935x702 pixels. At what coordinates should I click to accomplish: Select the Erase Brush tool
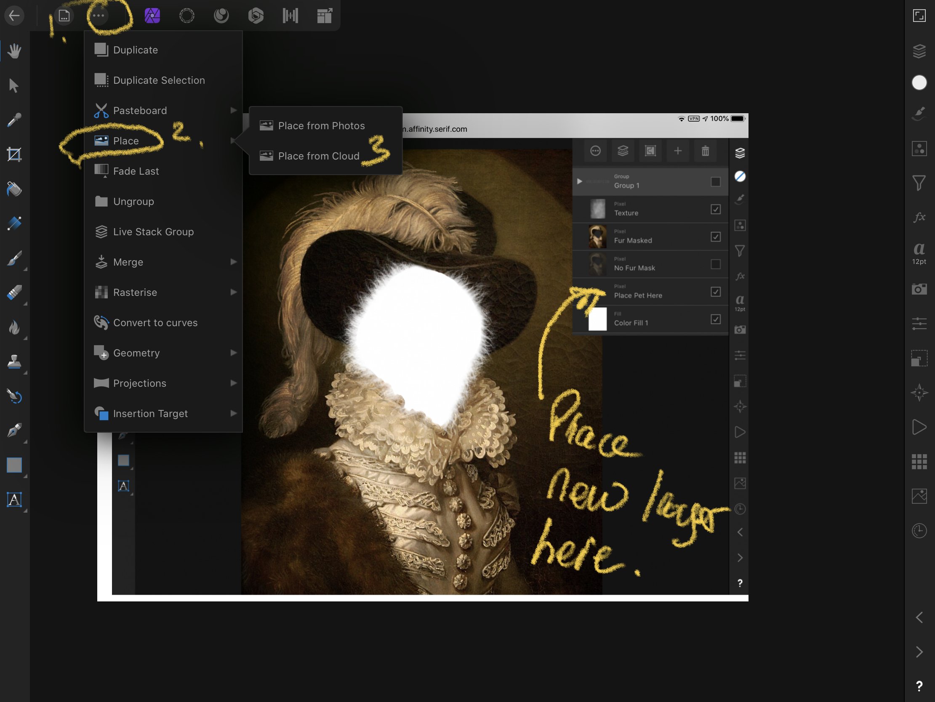coord(14,292)
